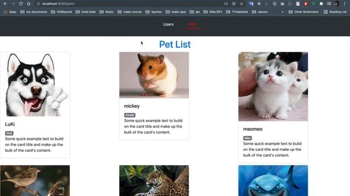Click the shark image
Screen dimensions: 350x196
coord(273,181)
